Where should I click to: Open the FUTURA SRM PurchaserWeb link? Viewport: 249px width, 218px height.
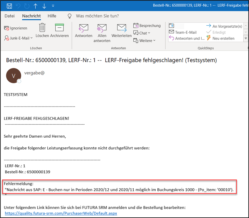pos(61,213)
